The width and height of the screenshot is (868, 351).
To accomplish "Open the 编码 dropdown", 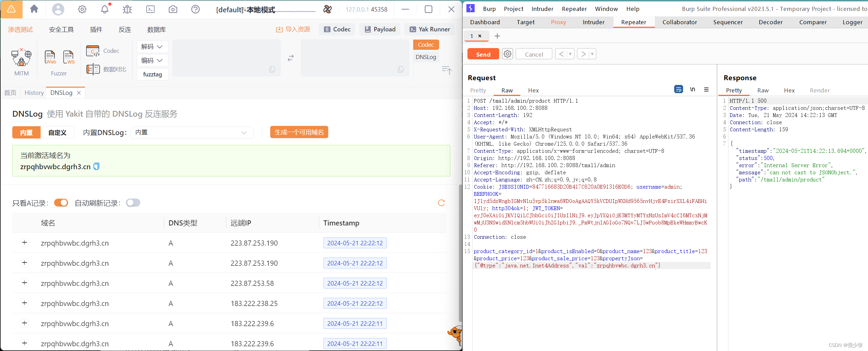I will pos(153,60).
